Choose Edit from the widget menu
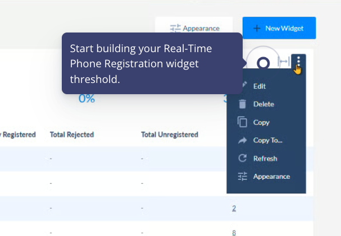The width and height of the screenshot is (341, 236). click(259, 86)
